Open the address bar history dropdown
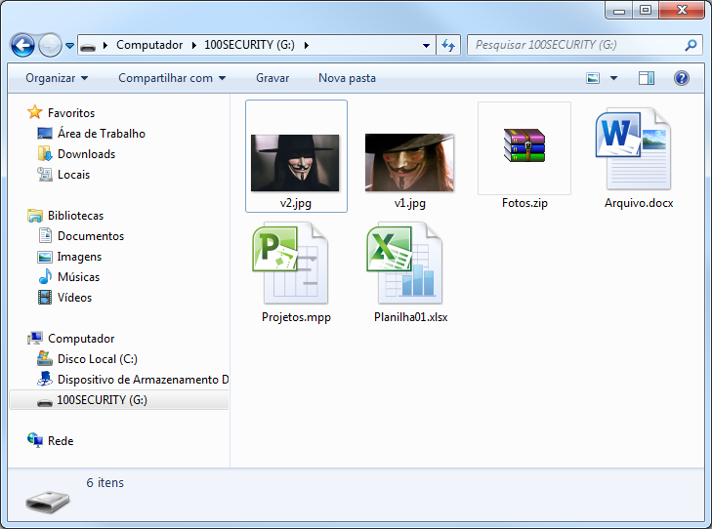Screen dimensions: 712x529 click(x=426, y=45)
